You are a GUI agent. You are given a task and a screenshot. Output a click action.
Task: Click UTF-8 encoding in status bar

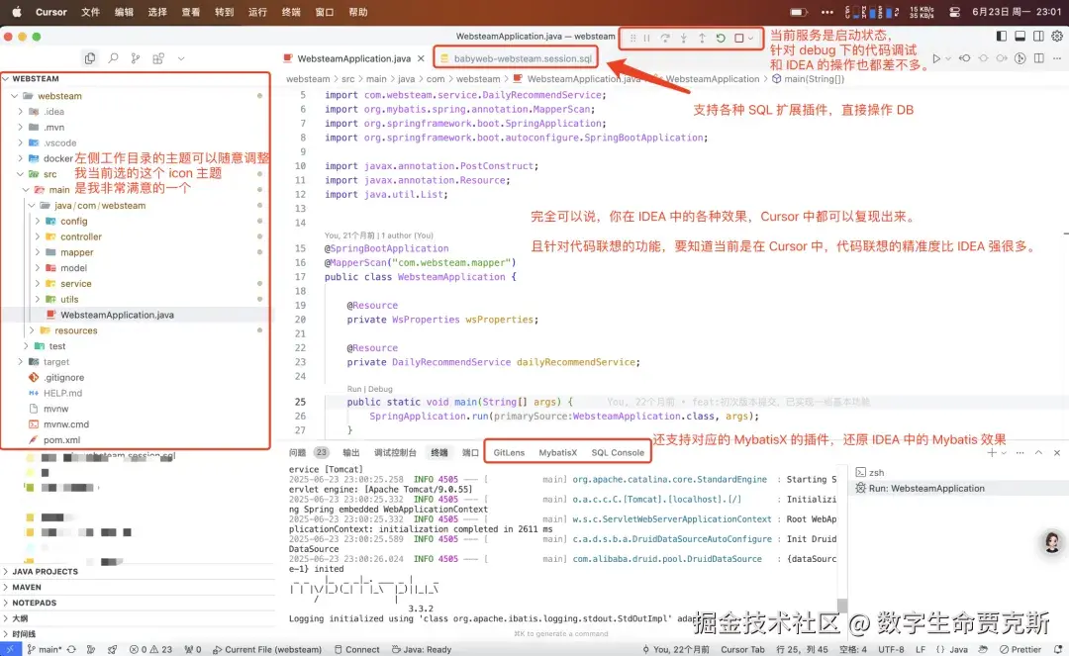pyautogui.click(x=891, y=650)
